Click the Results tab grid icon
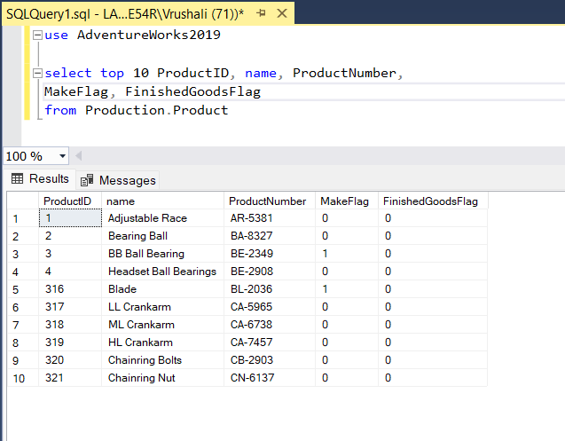 17,179
